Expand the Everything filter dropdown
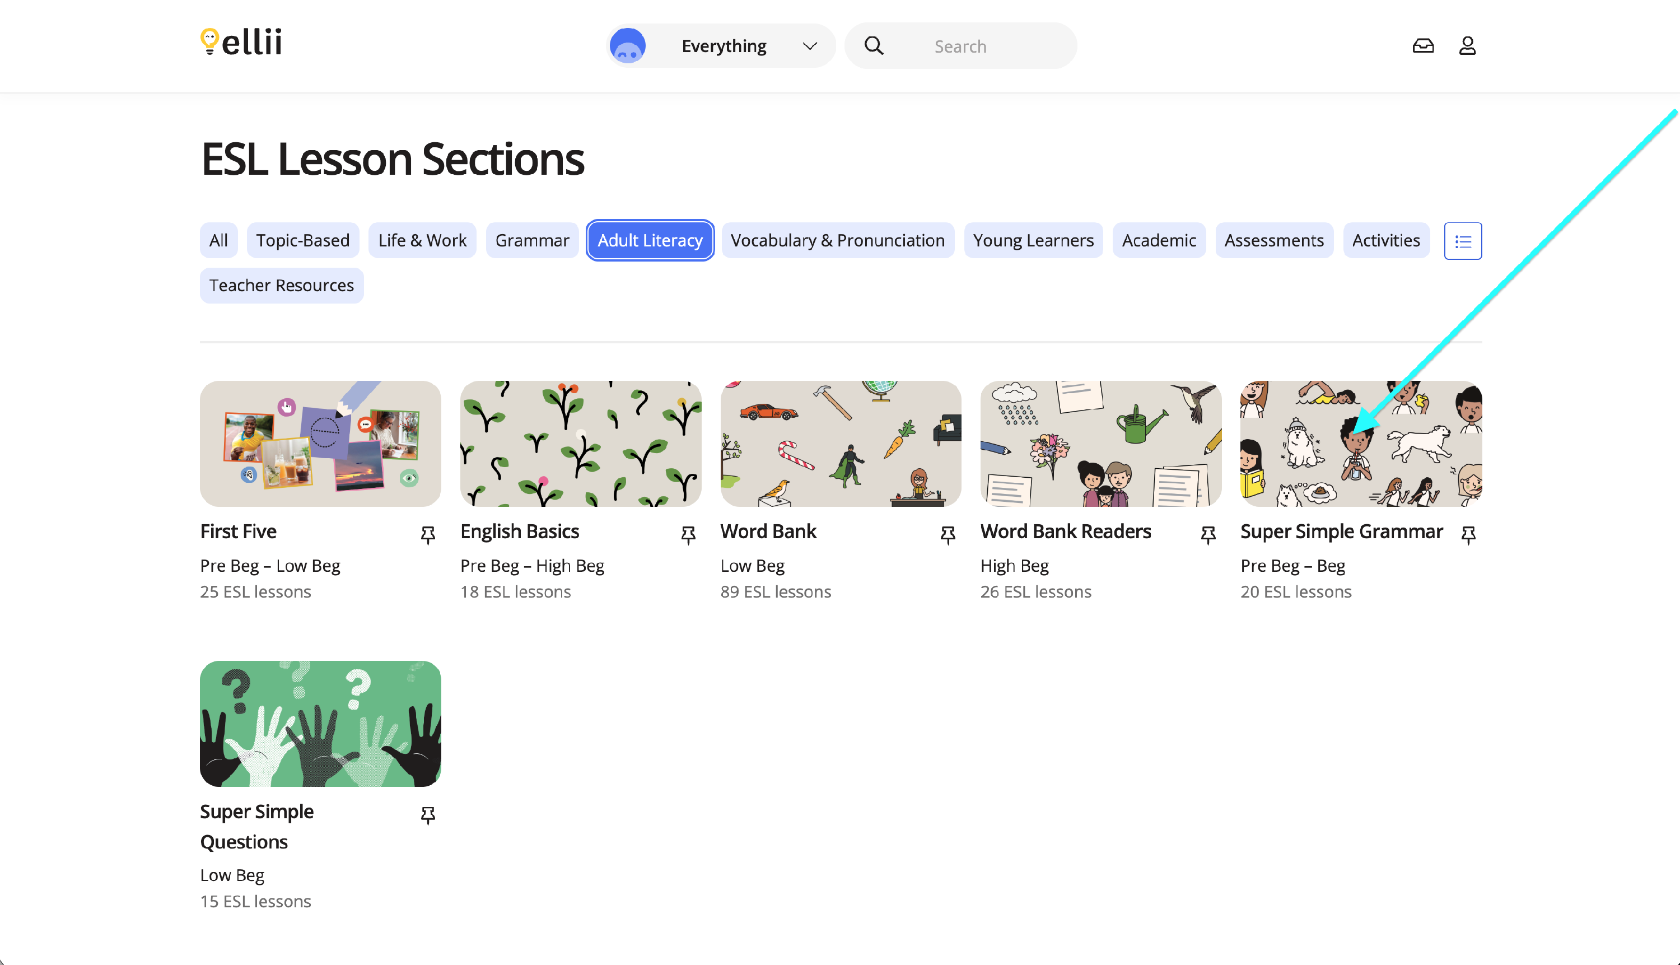The width and height of the screenshot is (1680, 965). [724, 46]
